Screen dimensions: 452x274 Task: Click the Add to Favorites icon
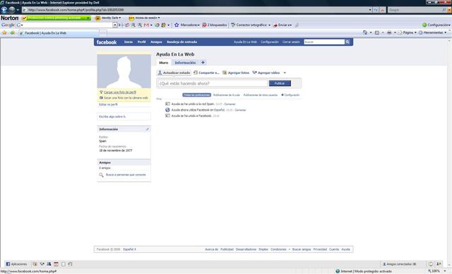tap(13, 33)
